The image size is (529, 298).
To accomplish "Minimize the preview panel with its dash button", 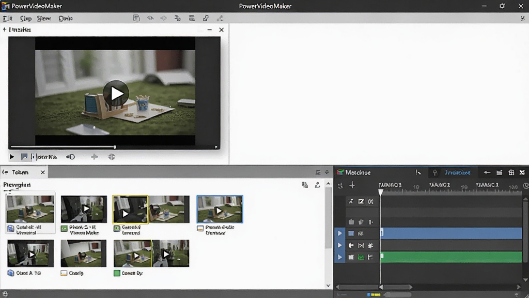I will click(x=210, y=29).
